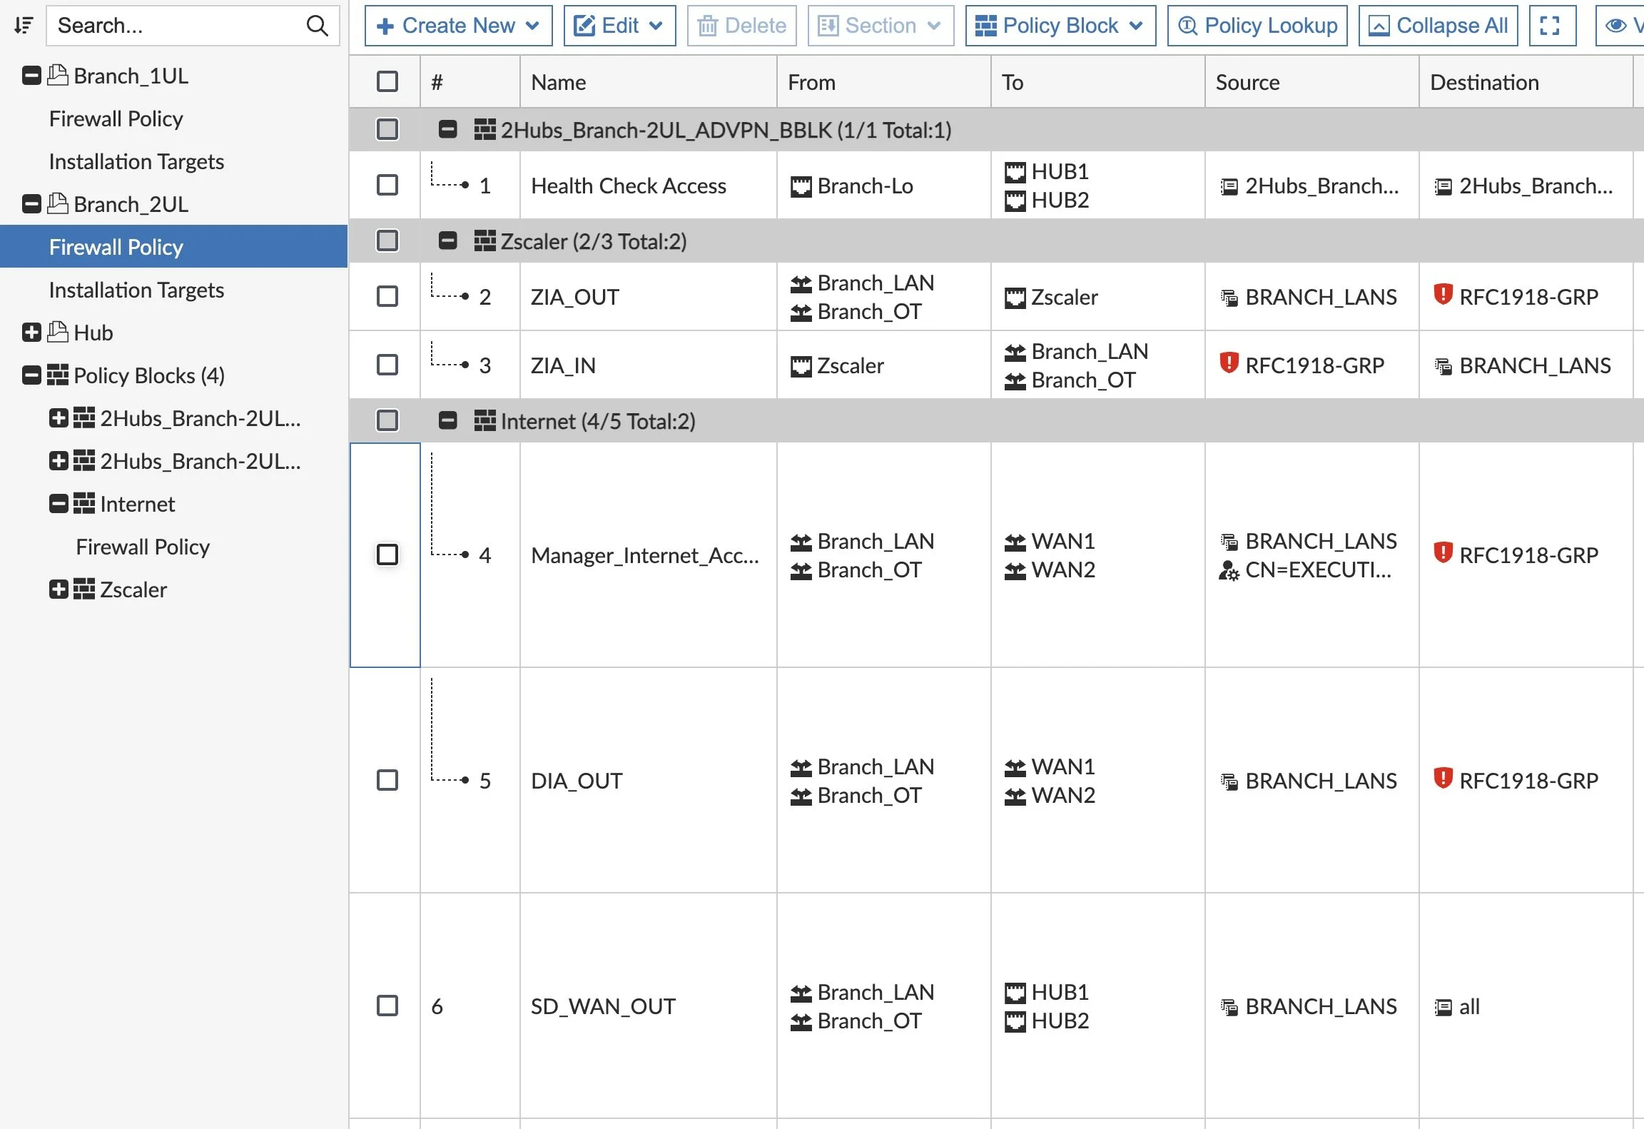Open Installation Targets under Branch_2UL

(136, 290)
